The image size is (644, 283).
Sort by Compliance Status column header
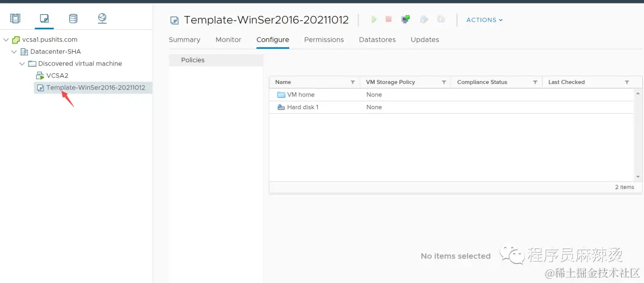point(482,82)
